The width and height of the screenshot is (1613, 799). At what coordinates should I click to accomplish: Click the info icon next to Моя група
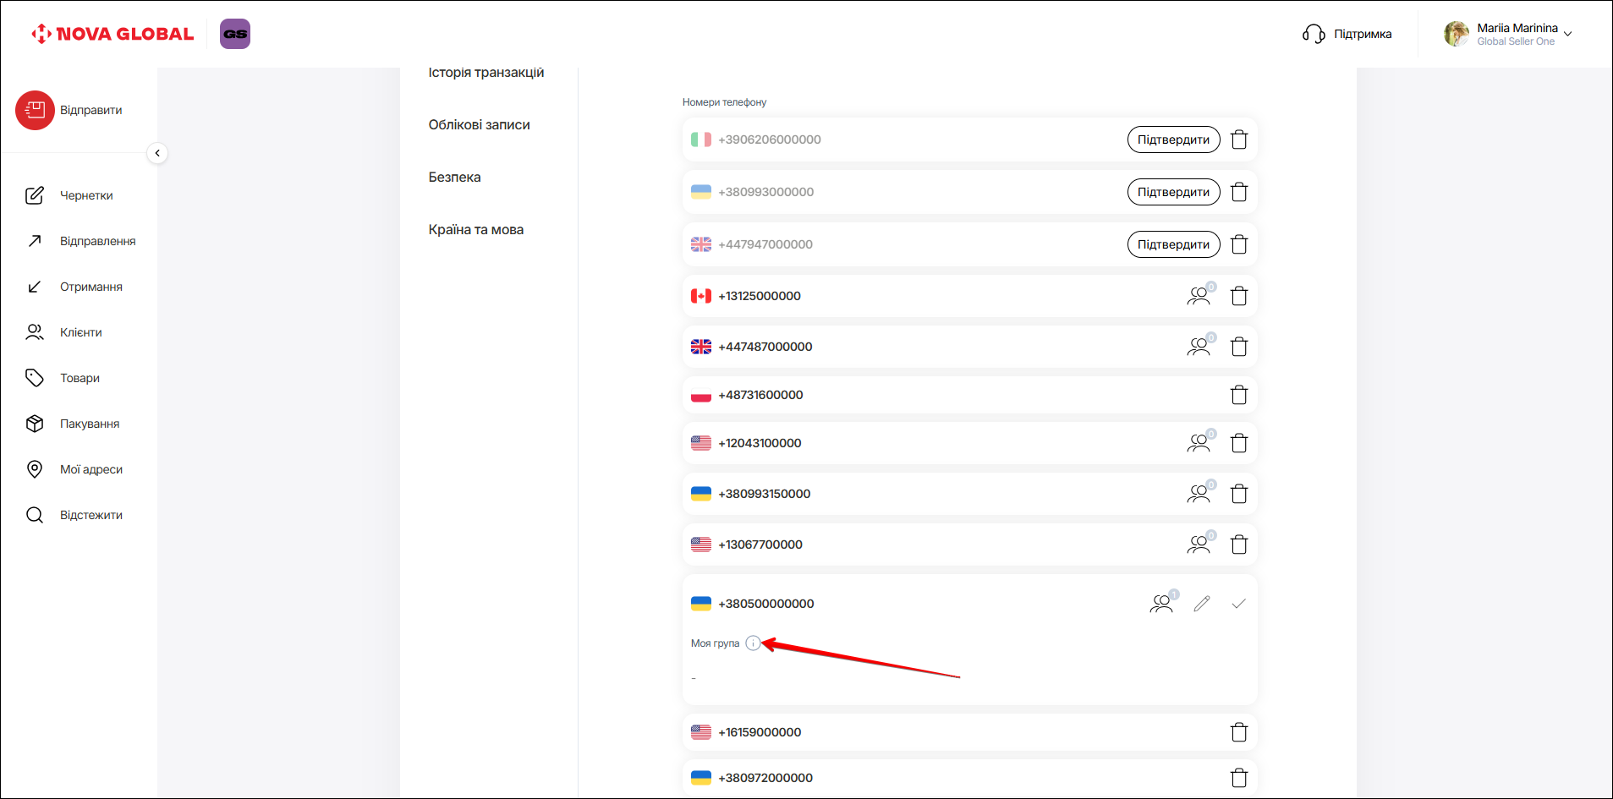(x=753, y=643)
